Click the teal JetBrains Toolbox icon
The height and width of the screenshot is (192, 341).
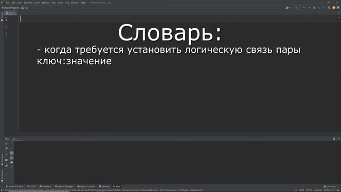tap(338, 7)
